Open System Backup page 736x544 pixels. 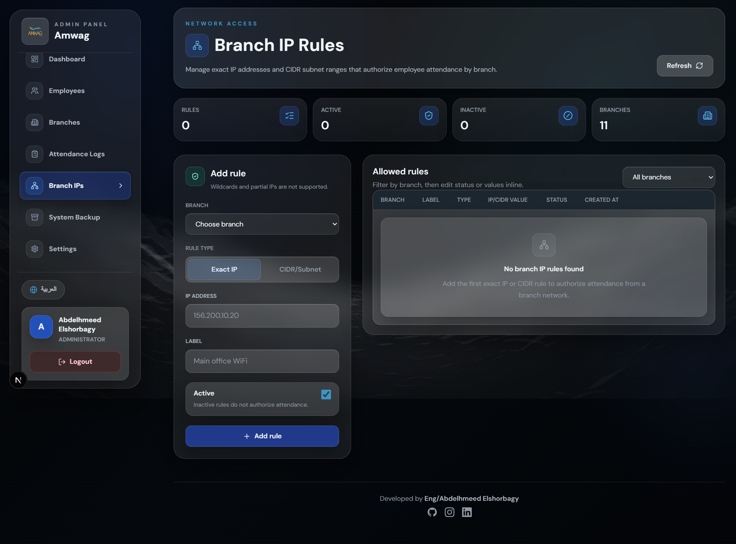pyautogui.click(x=75, y=217)
